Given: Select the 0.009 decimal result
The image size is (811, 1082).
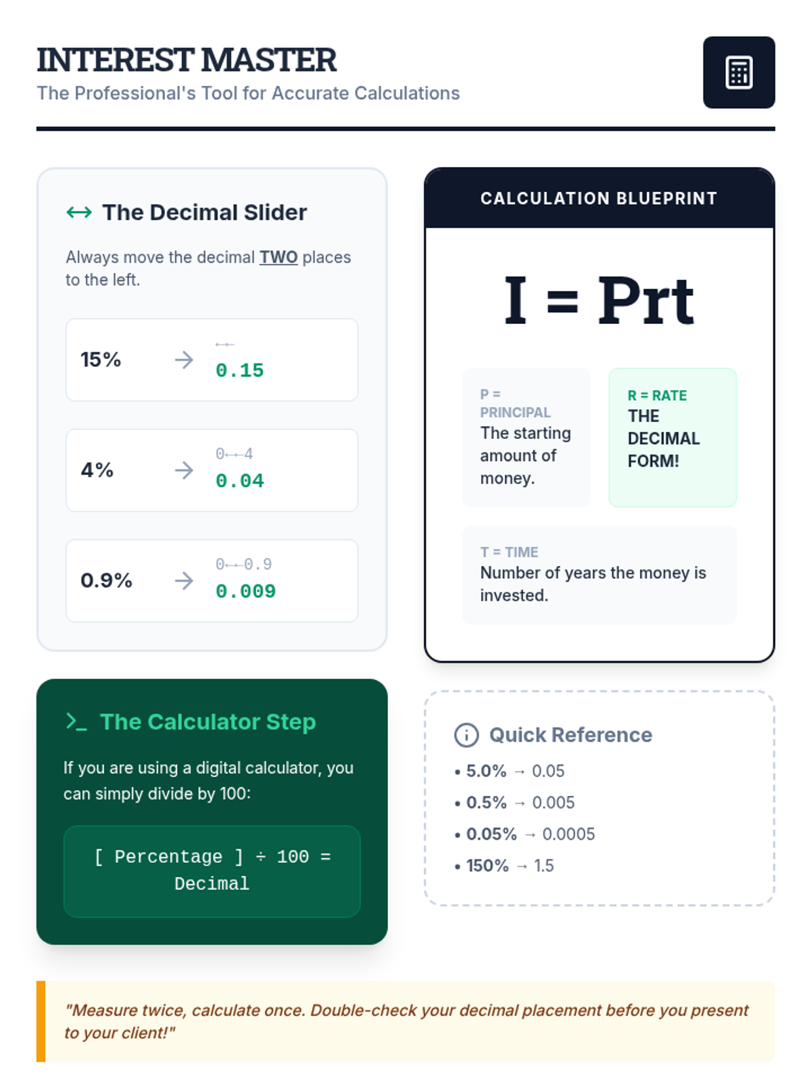Looking at the screenshot, I should click(x=245, y=592).
